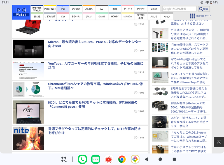Screen dimensions: 224x165
Task: Open the AKIBA section tab
Action: 89,9
